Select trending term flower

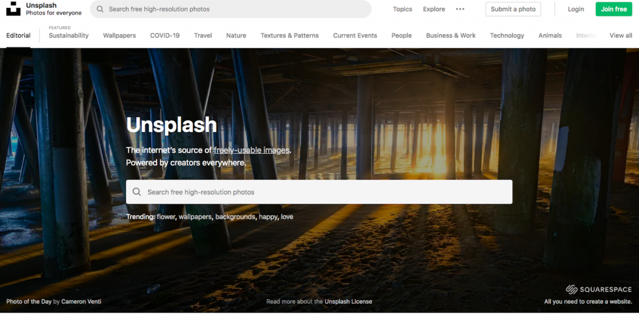(x=166, y=217)
